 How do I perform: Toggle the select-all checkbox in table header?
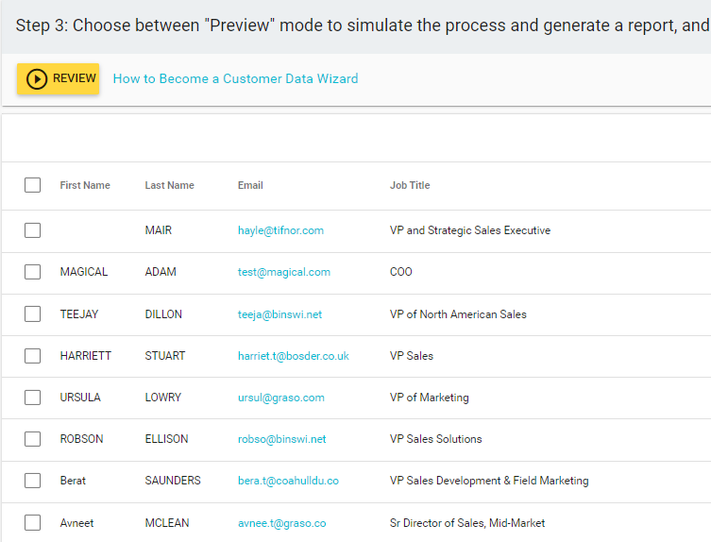[33, 185]
